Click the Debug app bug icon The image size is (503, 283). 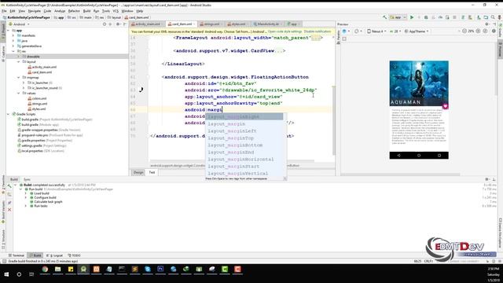point(426,17)
